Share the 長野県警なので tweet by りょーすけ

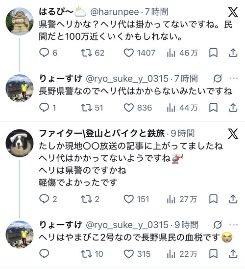tap(233, 108)
